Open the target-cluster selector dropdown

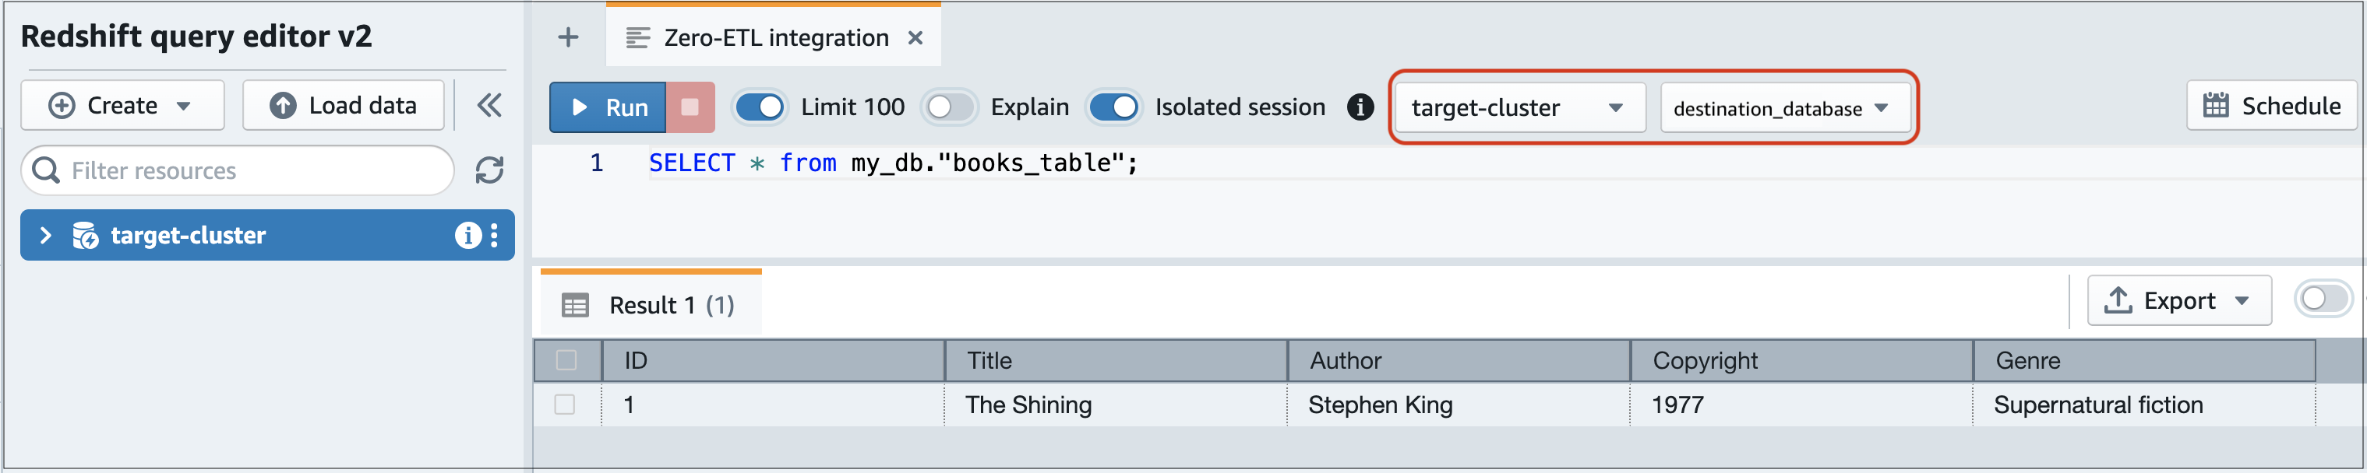coord(1519,107)
